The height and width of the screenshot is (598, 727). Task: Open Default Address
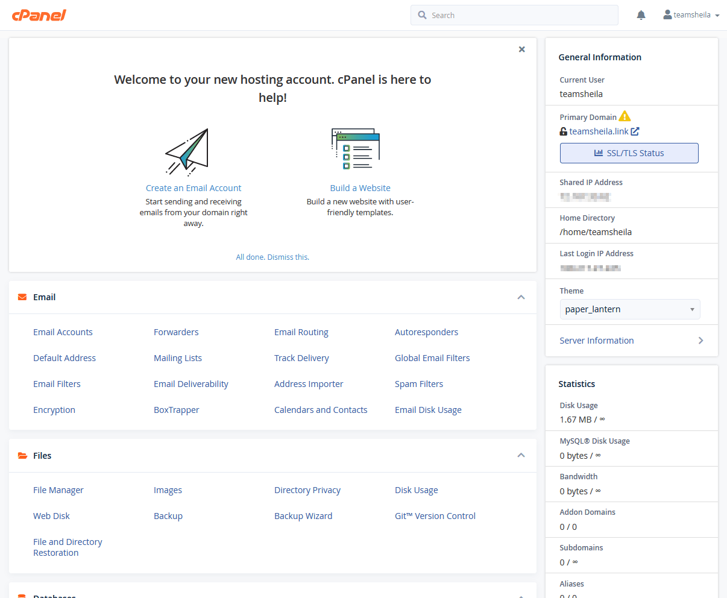click(x=65, y=358)
